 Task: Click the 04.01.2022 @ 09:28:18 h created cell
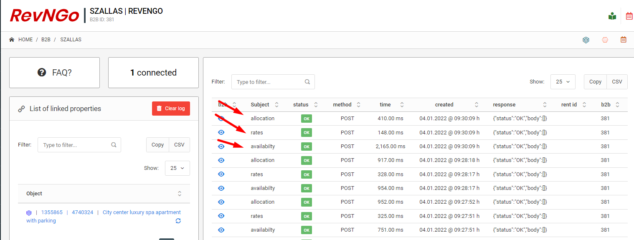(x=449, y=160)
